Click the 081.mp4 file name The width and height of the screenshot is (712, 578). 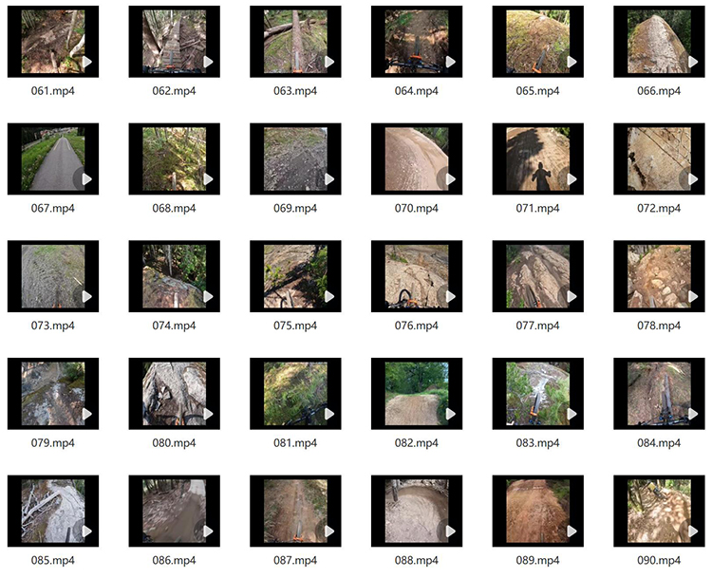click(x=295, y=442)
